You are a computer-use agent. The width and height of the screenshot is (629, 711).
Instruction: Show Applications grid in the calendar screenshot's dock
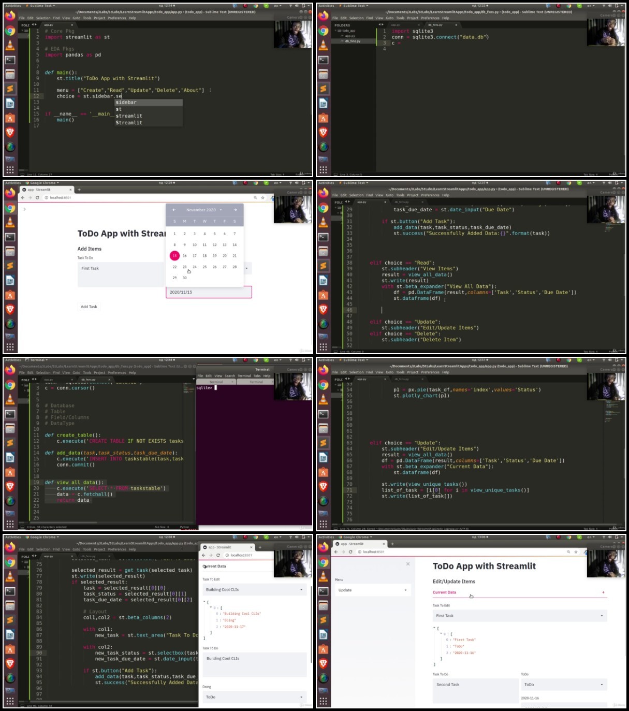pos(10,347)
